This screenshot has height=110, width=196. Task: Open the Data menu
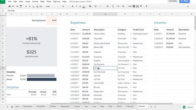[42, 2]
